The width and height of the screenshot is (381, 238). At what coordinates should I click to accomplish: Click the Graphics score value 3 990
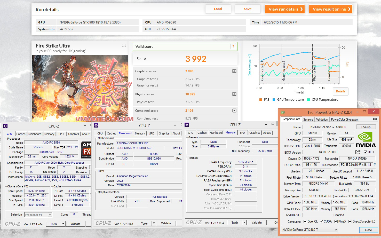click(x=189, y=71)
